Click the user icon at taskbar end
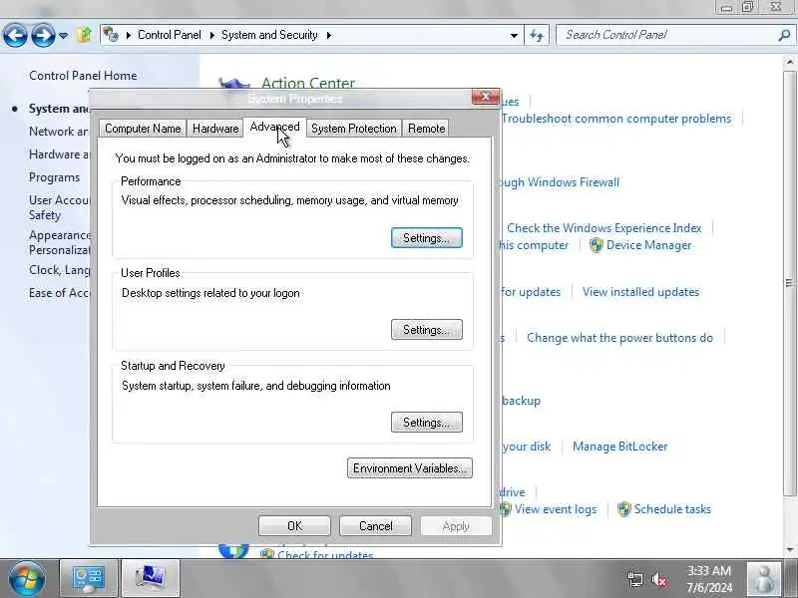Image resolution: width=798 pixels, height=598 pixels. 763,579
